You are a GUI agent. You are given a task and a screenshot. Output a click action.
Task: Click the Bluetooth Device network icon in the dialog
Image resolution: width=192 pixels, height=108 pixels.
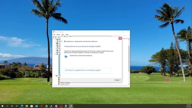coord(66,56)
